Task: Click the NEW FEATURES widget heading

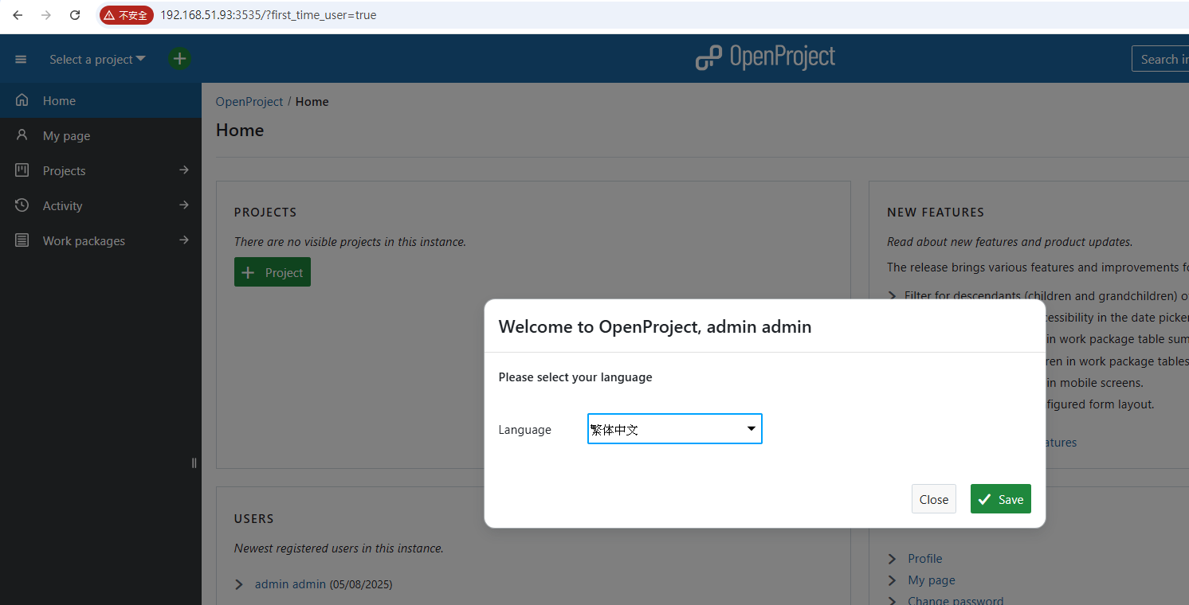Action: click(936, 213)
